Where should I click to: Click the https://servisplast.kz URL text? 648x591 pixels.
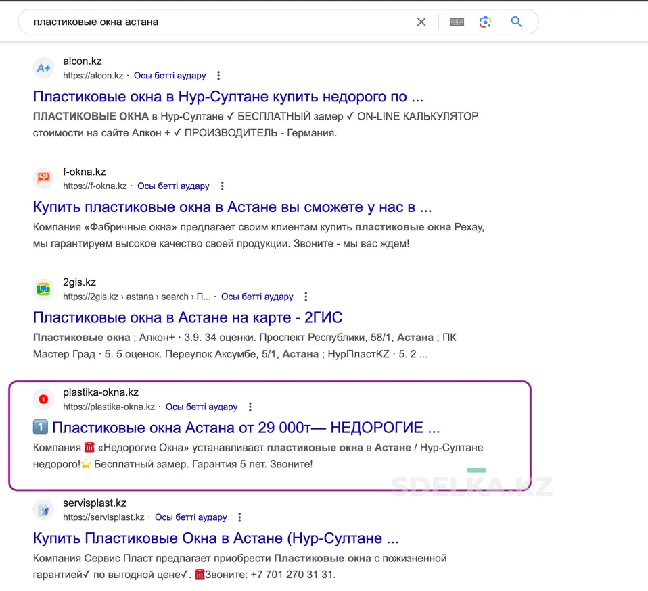point(103,517)
